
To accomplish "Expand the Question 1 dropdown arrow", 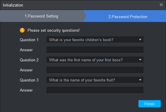I will click(x=140, y=40).
